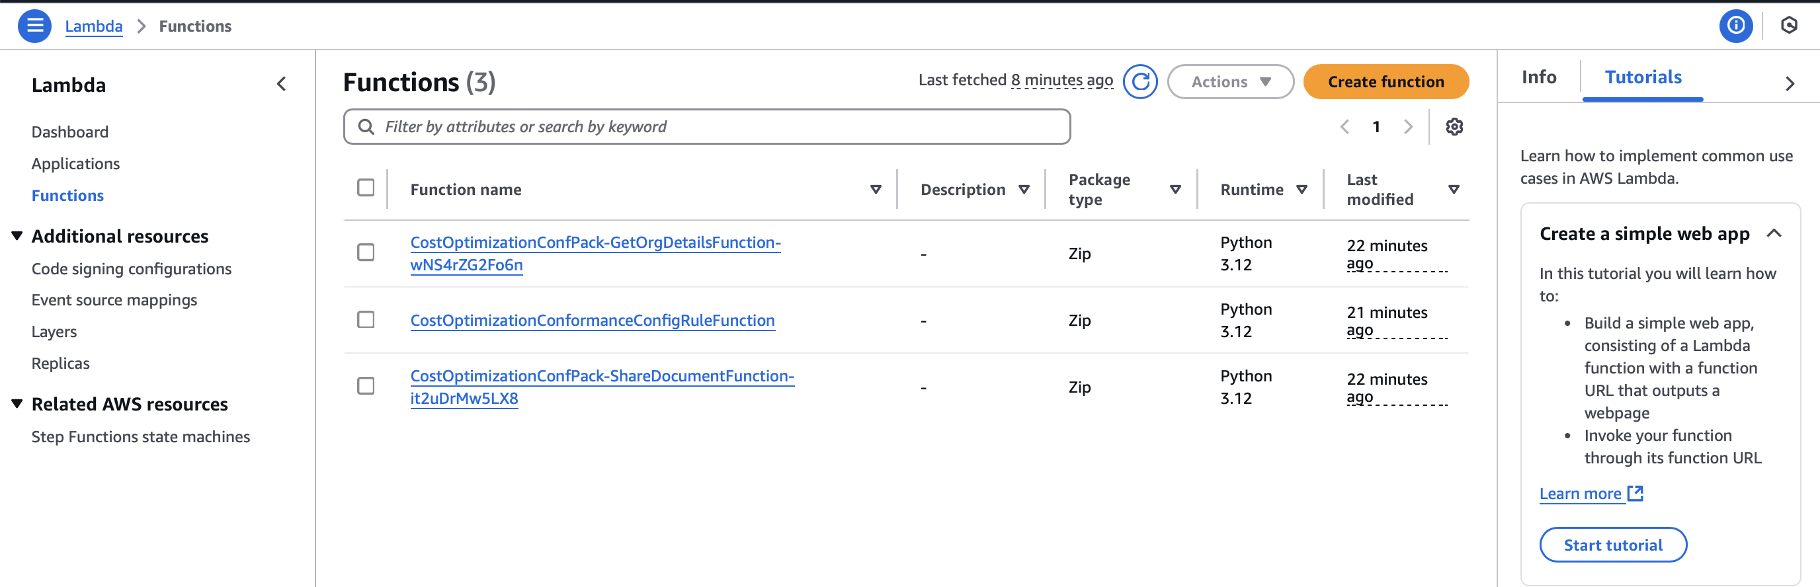The image size is (1820, 587).
Task: Go to the next page of functions
Action: pyautogui.click(x=1408, y=127)
